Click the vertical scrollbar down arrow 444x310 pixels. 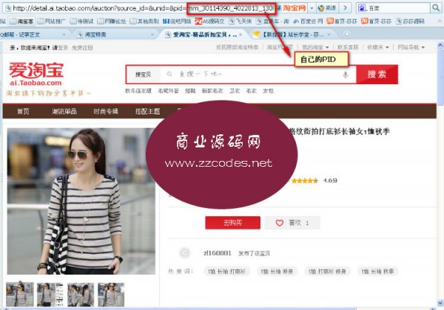pos(440,303)
